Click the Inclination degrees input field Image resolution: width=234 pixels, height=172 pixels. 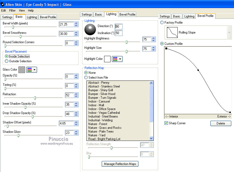coord(119,33)
